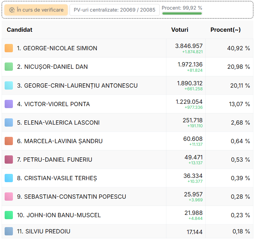Click the swatch beside Petru-Daniel Funeriu
This screenshot has width=256, height=240.
(x=9, y=160)
